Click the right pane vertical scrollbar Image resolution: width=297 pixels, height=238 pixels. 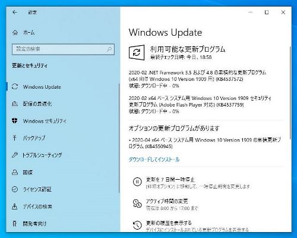click(x=290, y=92)
